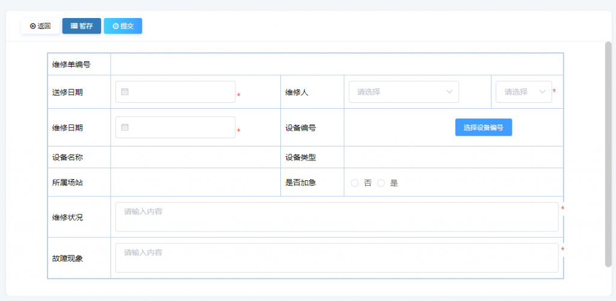Click the circular icon on 提交 button
The width and height of the screenshot is (616, 301).
tap(115, 26)
